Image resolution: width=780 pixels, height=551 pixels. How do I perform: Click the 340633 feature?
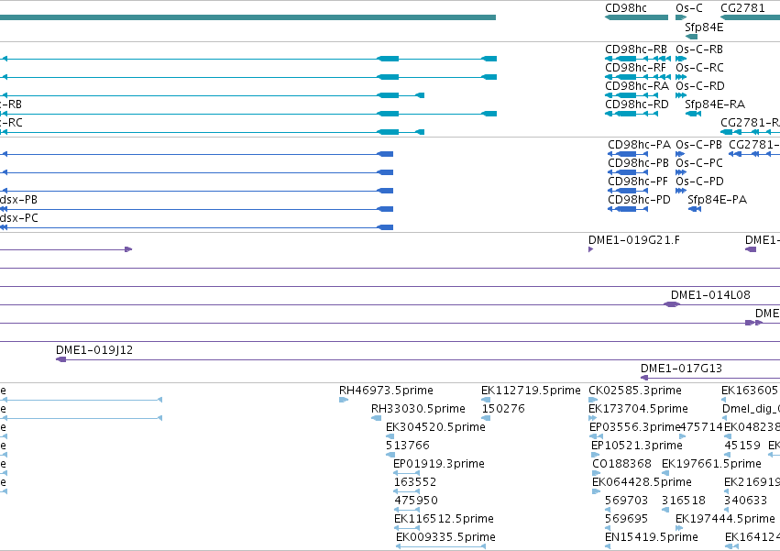(726, 510)
